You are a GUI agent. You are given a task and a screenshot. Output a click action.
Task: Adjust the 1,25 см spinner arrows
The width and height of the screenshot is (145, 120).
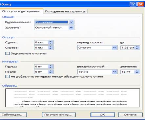[x=137, y=48]
